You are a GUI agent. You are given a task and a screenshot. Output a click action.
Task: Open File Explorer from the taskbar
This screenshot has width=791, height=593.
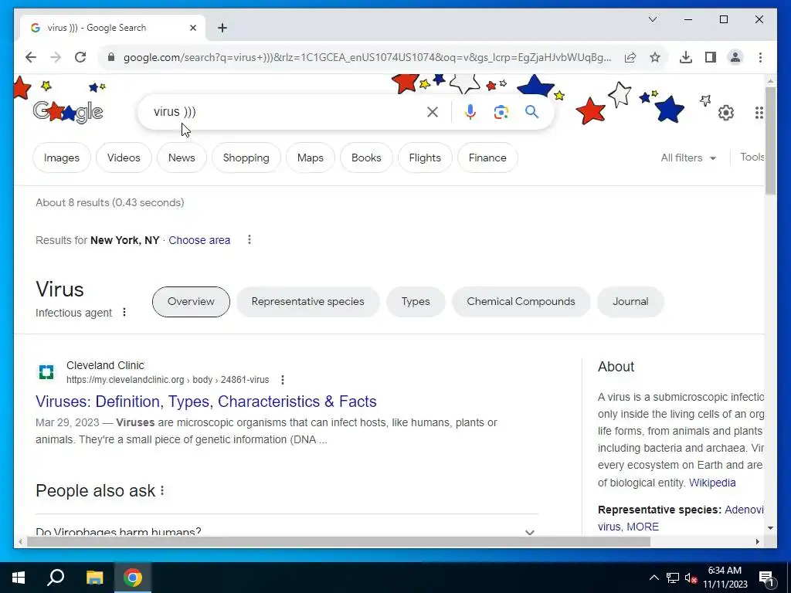[94, 578]
